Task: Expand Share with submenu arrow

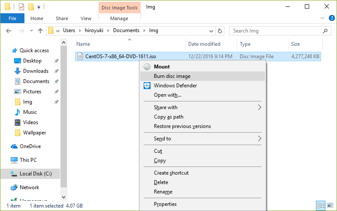Action: click(x=259, y=107)
